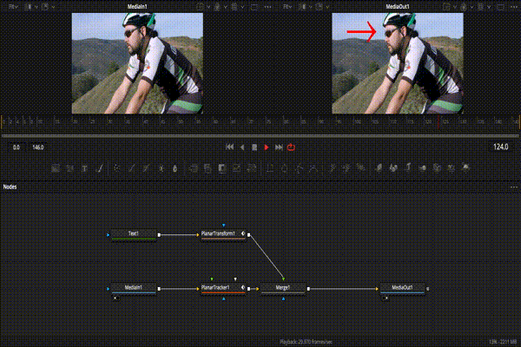
Task: Select the Text1 node
Action: coord(133,233)
